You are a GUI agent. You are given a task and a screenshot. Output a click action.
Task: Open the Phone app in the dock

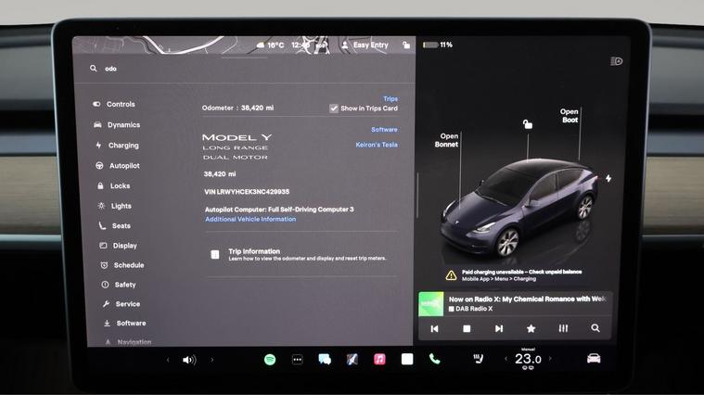pos(434,360)
